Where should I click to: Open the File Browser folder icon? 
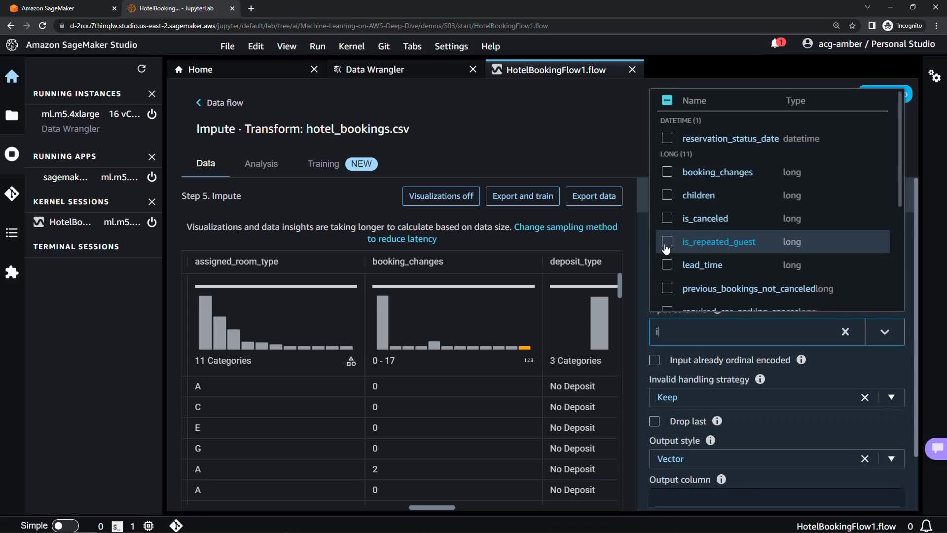coord(12,115)
